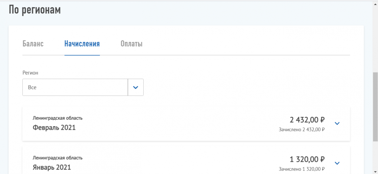Expand the Февраль 2021 row chevron
Screen dimensions: 378x174
tap(337, 123)
